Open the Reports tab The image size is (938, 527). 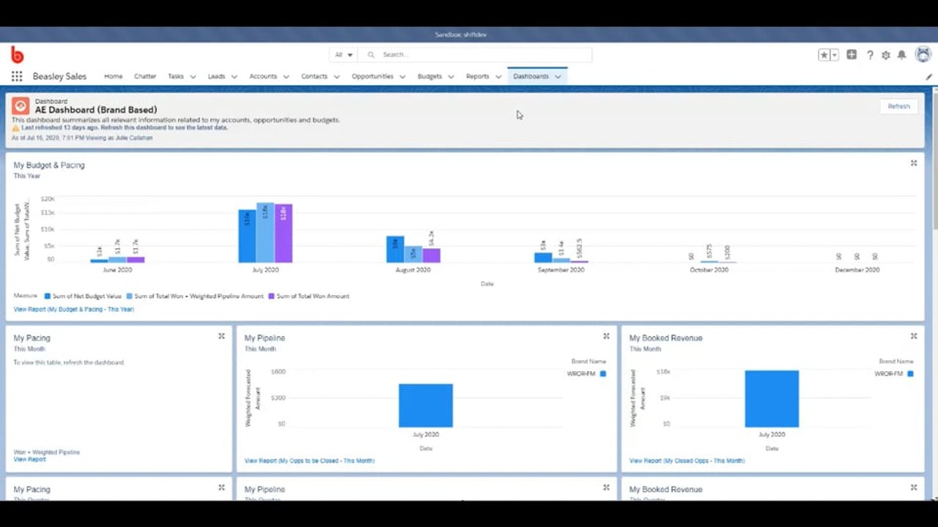pos(477,76)
